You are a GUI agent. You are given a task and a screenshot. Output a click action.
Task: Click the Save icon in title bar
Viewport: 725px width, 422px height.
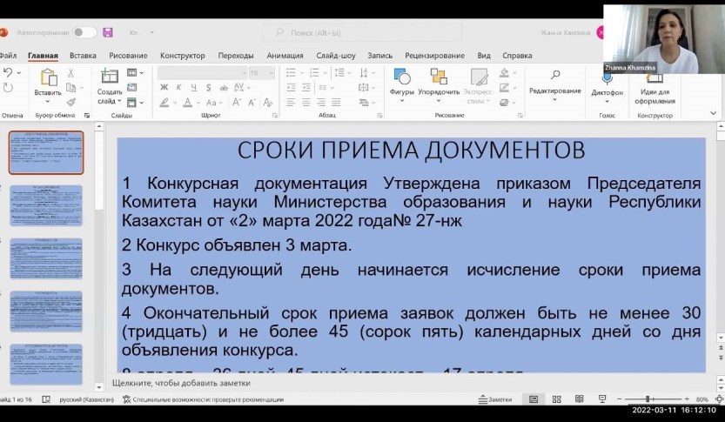(x=108, y=32)
